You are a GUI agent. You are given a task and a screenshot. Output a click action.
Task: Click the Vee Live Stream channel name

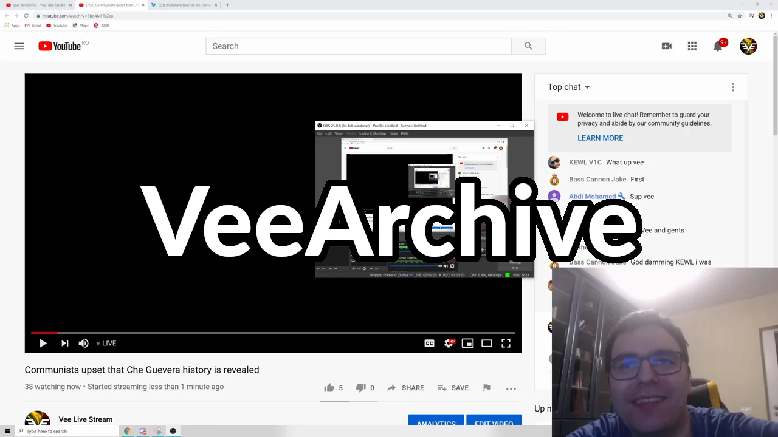point(86,419)
